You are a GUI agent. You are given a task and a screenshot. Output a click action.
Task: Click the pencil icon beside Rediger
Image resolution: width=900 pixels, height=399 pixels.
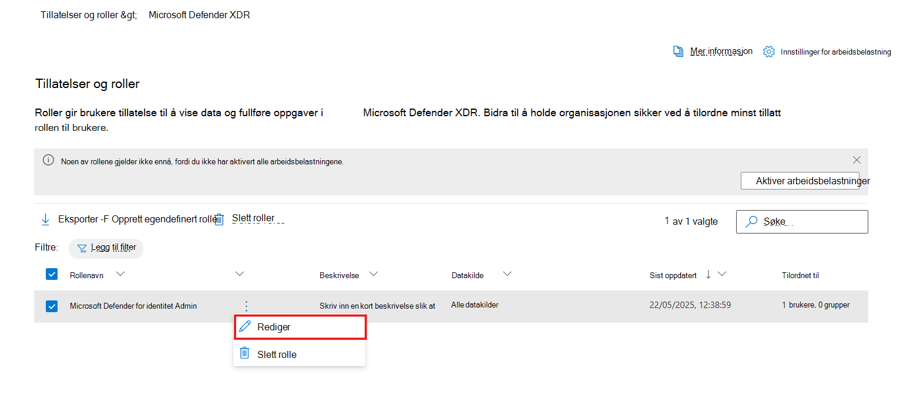[x=245, y=327]
